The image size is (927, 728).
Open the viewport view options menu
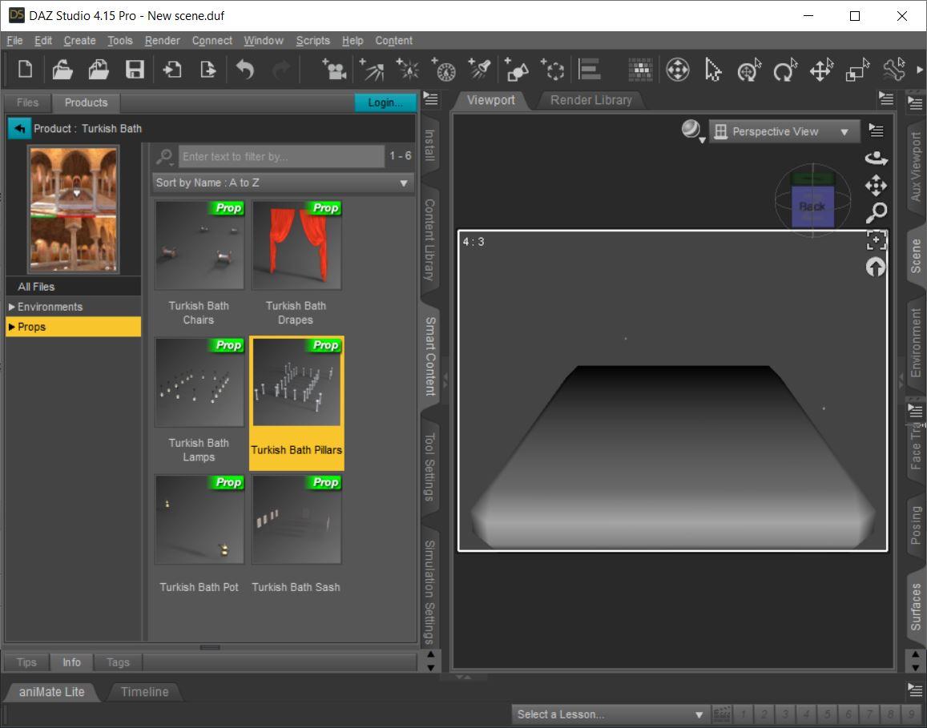coord(876,131)
